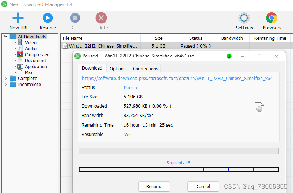Open the software.download.prss.microsoft.com link
This screenshot has width=293, height=193.
[x=177, y=79]
